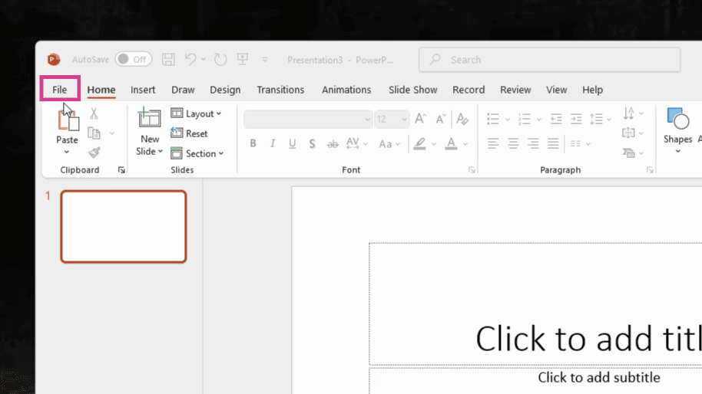Open the Clipboard dialog launcher
Viewport: 702px width, 394px height.
click(x=121, y=170)
